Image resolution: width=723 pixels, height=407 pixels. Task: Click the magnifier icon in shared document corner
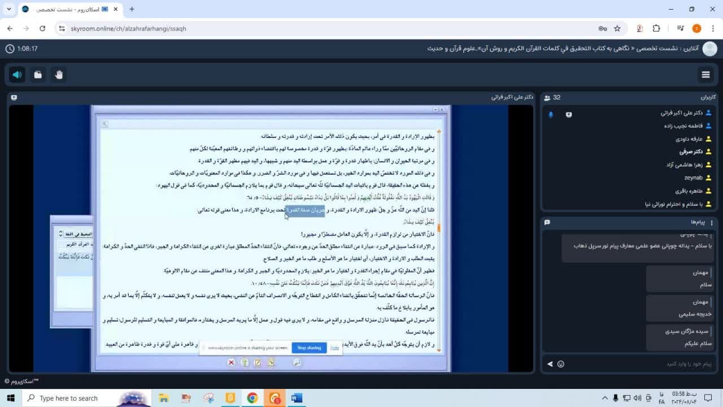click(x=105, y=124)
